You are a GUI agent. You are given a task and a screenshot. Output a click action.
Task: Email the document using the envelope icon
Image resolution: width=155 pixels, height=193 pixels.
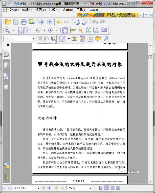(32, 22)
